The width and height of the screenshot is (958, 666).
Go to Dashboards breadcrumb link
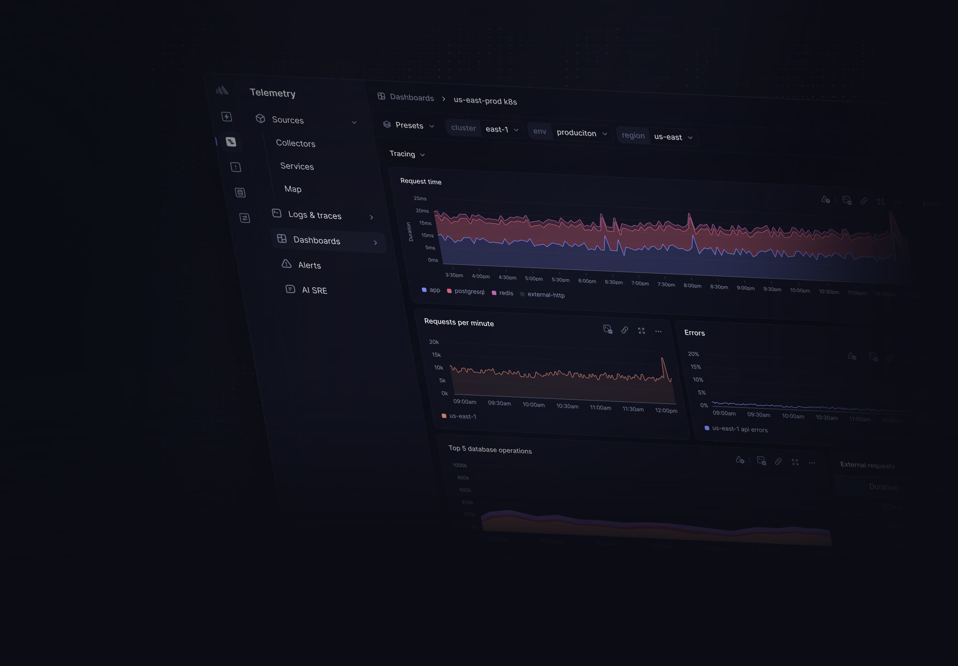(x=411, y=98)
